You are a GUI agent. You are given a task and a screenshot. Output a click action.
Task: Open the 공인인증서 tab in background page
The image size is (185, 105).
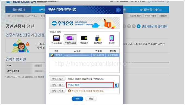pyautogui.click(x=18, y=9)
